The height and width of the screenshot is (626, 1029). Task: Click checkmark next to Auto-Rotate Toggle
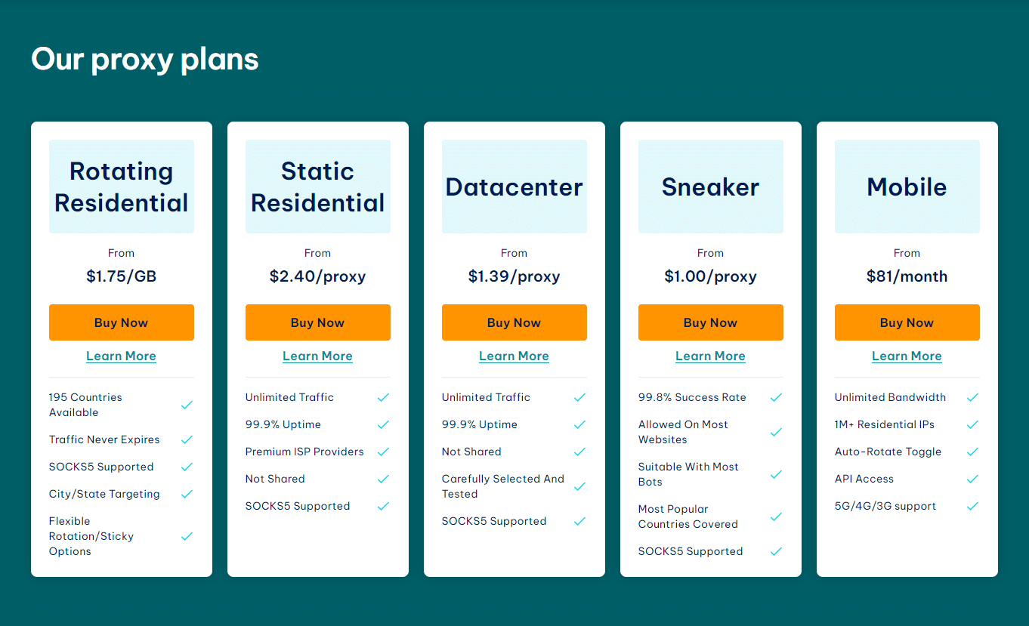[972, 452]
